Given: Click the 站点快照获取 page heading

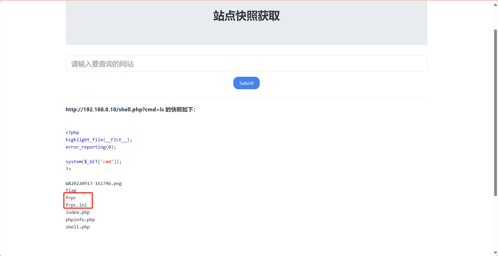Looking at the screenshot, I should pos(246,16).
